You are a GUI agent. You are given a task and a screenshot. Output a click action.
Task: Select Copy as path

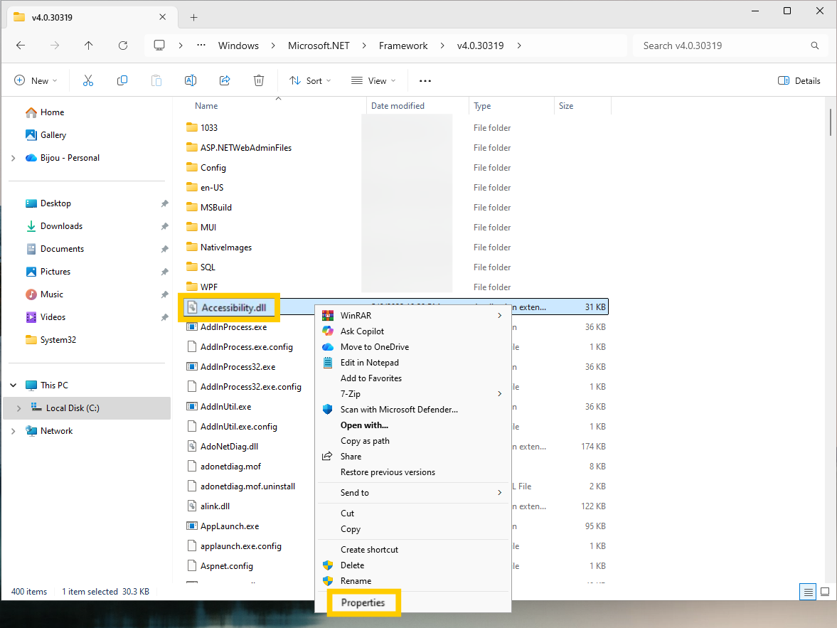[365, 440]
